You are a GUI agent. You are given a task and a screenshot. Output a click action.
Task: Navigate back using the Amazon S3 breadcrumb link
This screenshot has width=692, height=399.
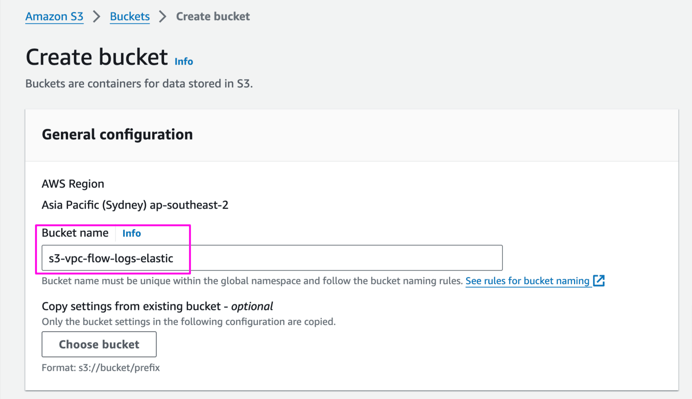click(x=54, y=16)
